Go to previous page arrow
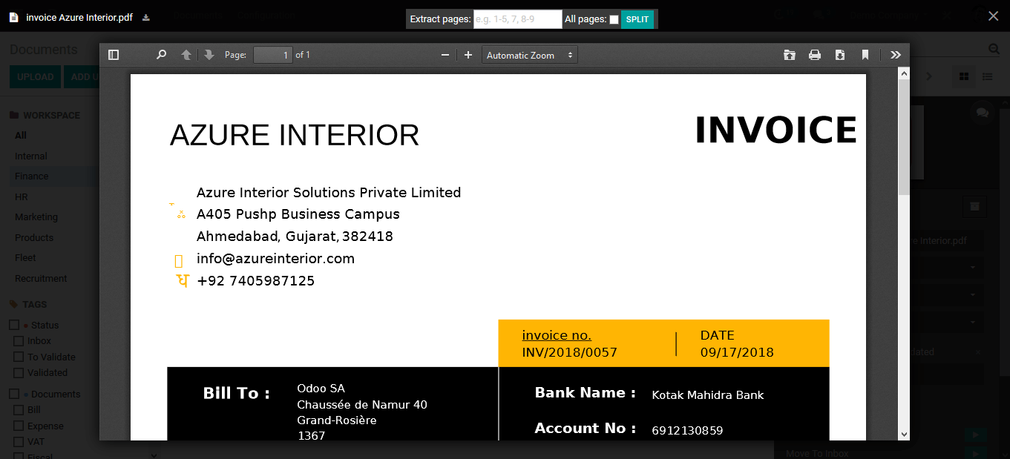This screenshot has width=1010, height=459. [x=186, y=55]
